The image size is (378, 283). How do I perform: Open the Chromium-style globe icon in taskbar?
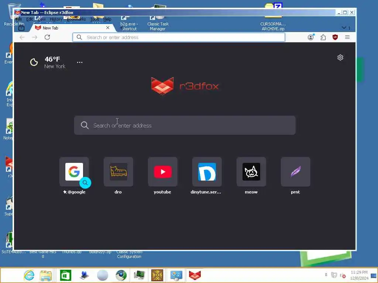click(121, 275)
